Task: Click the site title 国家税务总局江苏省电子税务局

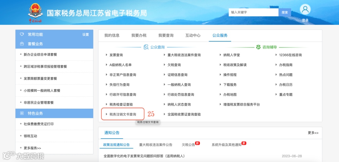Action: 97,13
